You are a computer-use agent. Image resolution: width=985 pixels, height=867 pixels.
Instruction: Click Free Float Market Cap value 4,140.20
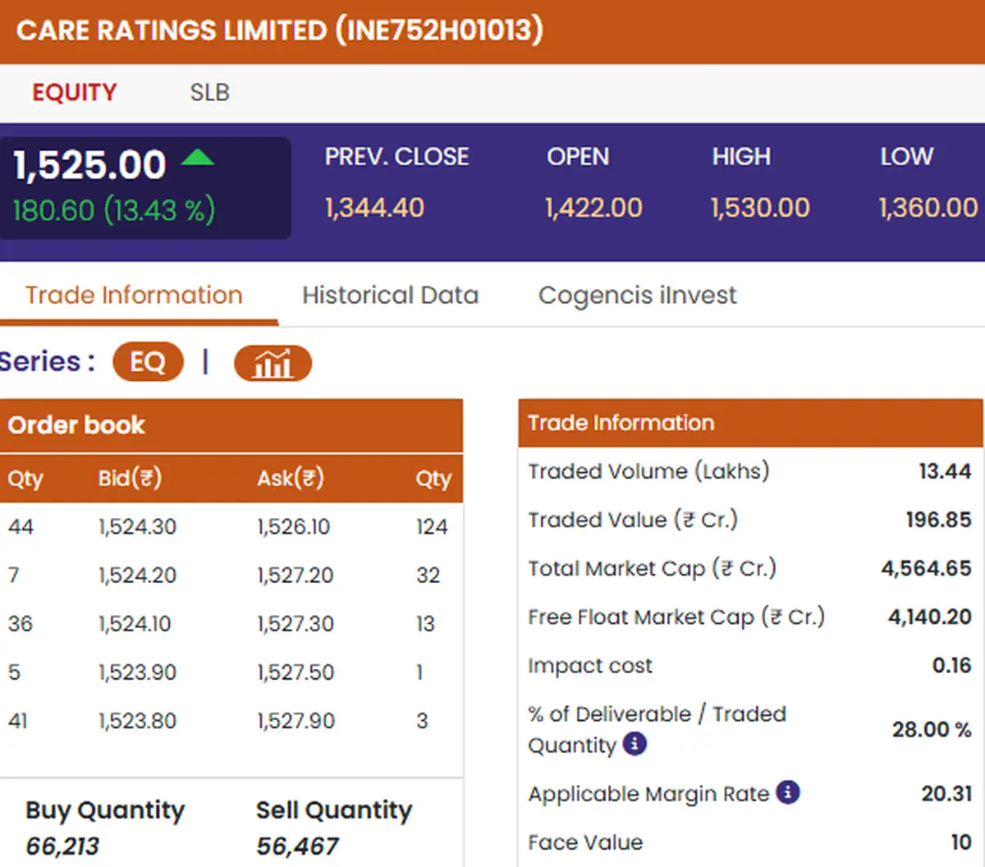929,616
